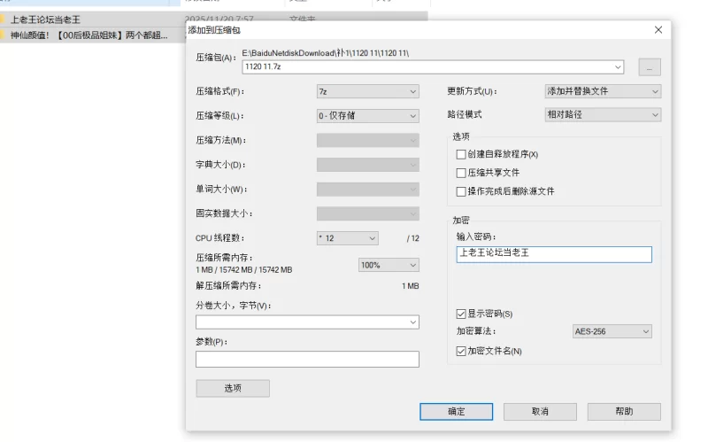This screenshot has width=708, height=442.
Task: Open the 路径模式 dropdown showing 相对路径
Action: click(x=603, y=115)
